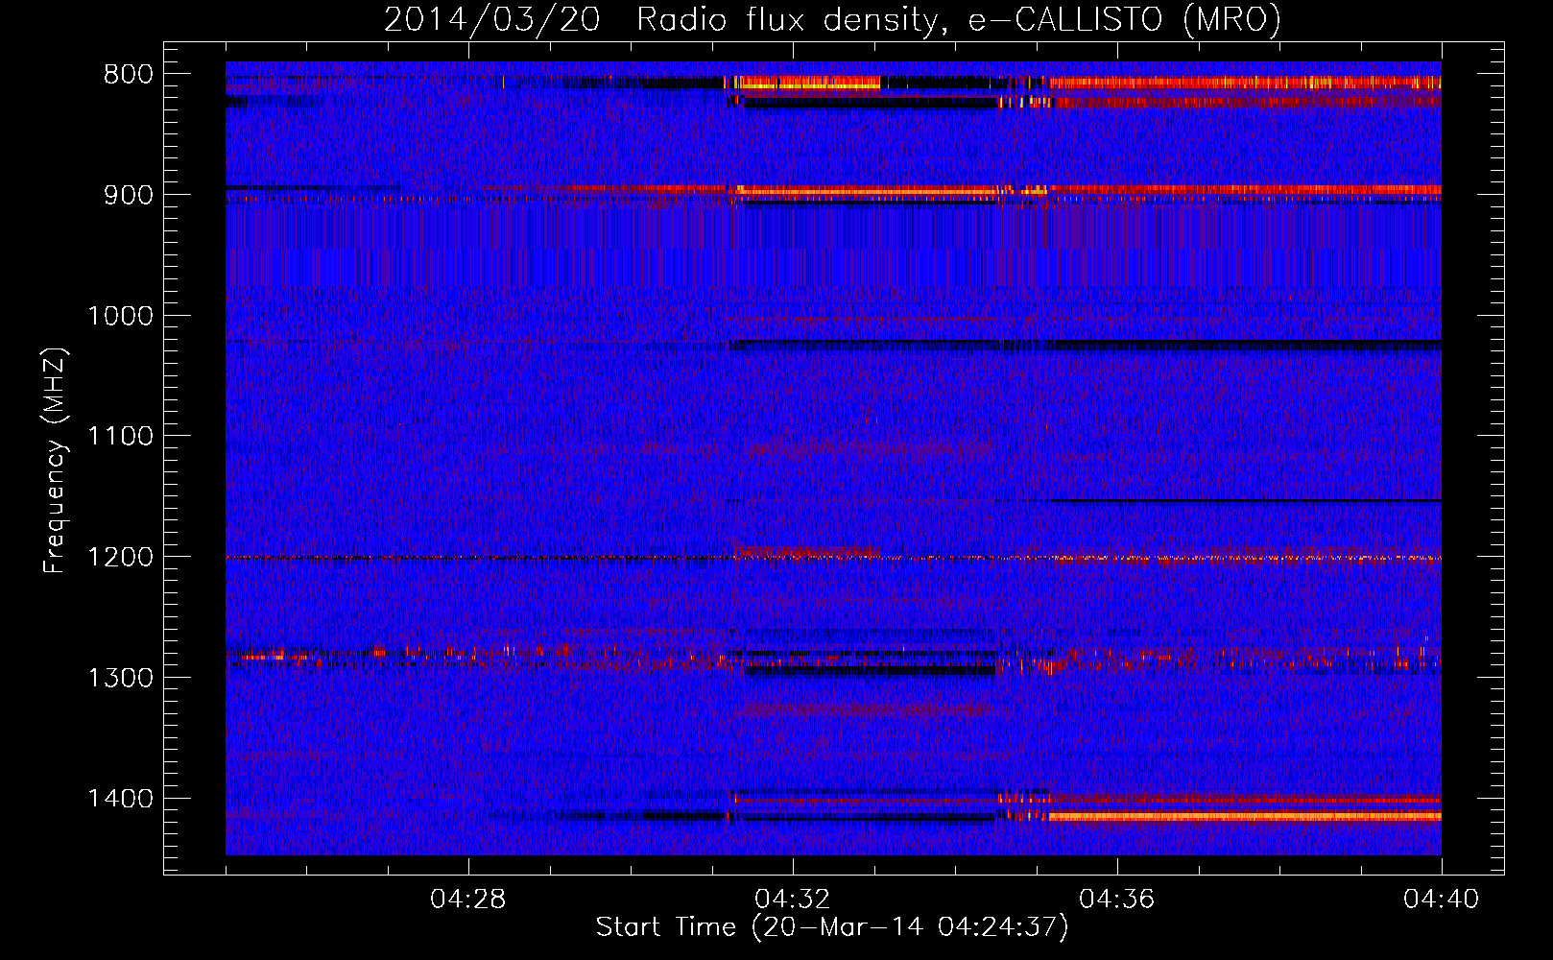The height and width of the screenshot is (960, 1553).
Task: Click the 900 frequency tick label
Action: click(129, 195)
